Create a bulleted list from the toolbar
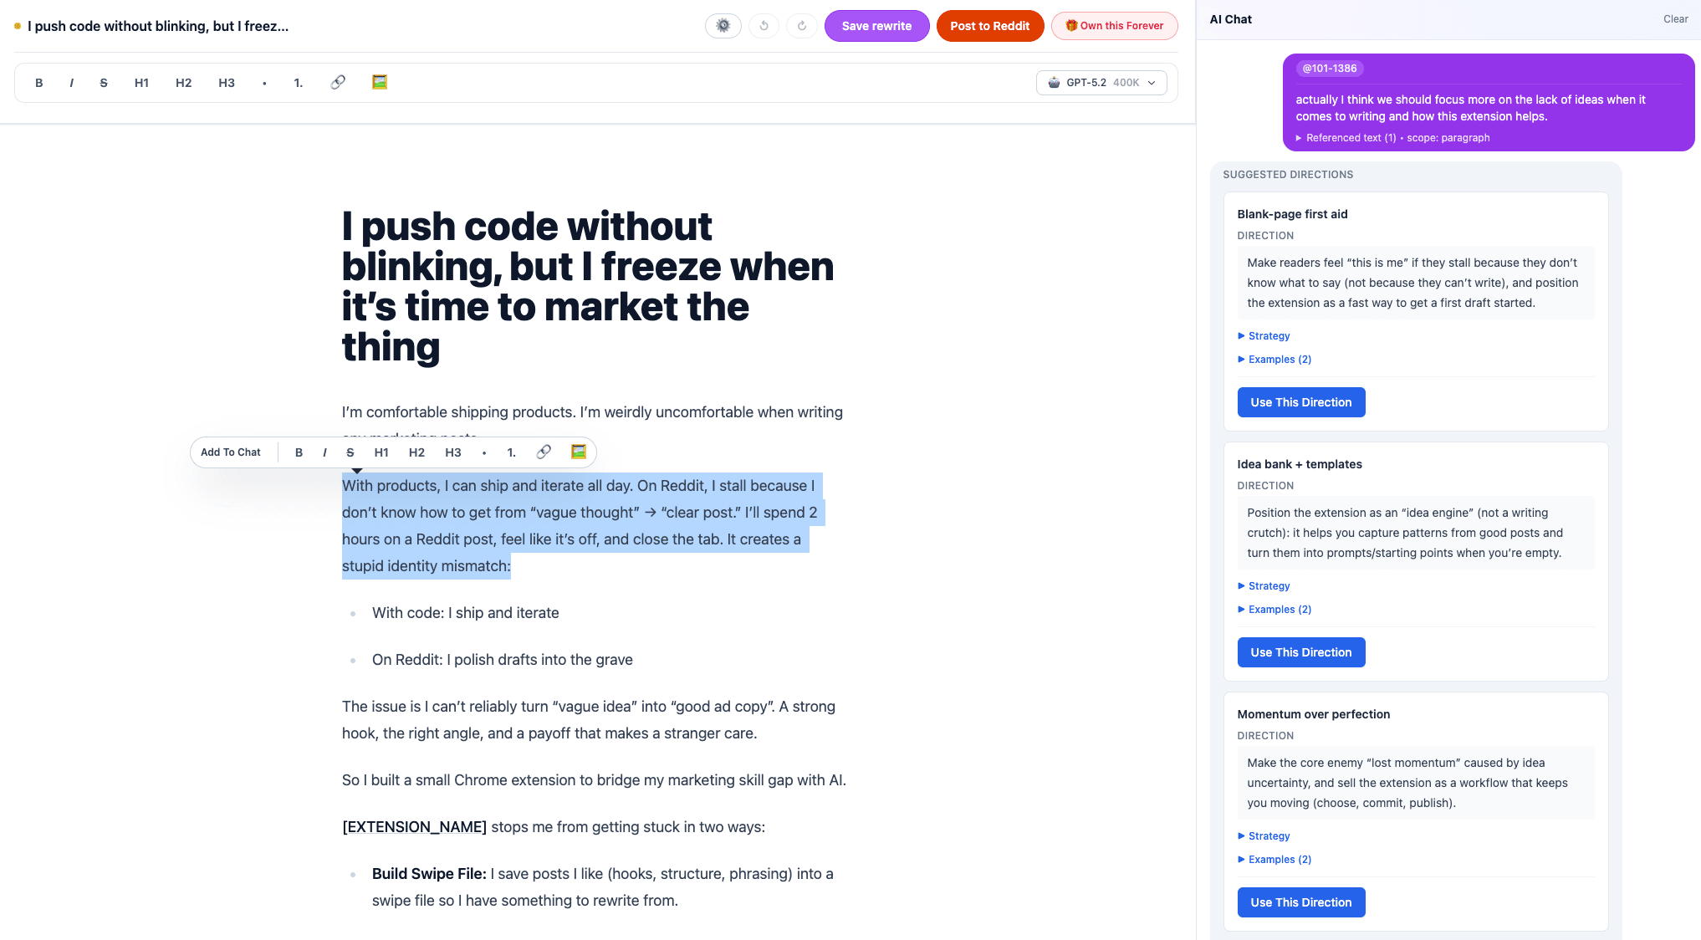 click(264, 83)
